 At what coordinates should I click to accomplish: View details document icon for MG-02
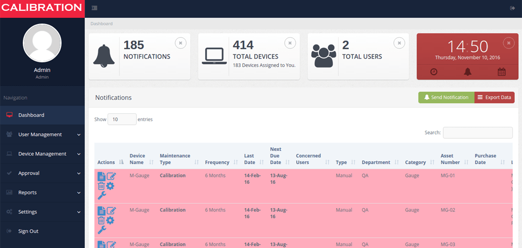point(102,211)
